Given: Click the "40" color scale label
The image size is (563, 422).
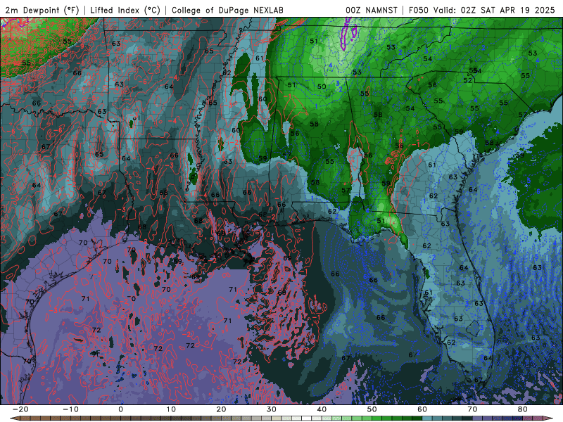Looking at the screenshot, I should (322, 409).
